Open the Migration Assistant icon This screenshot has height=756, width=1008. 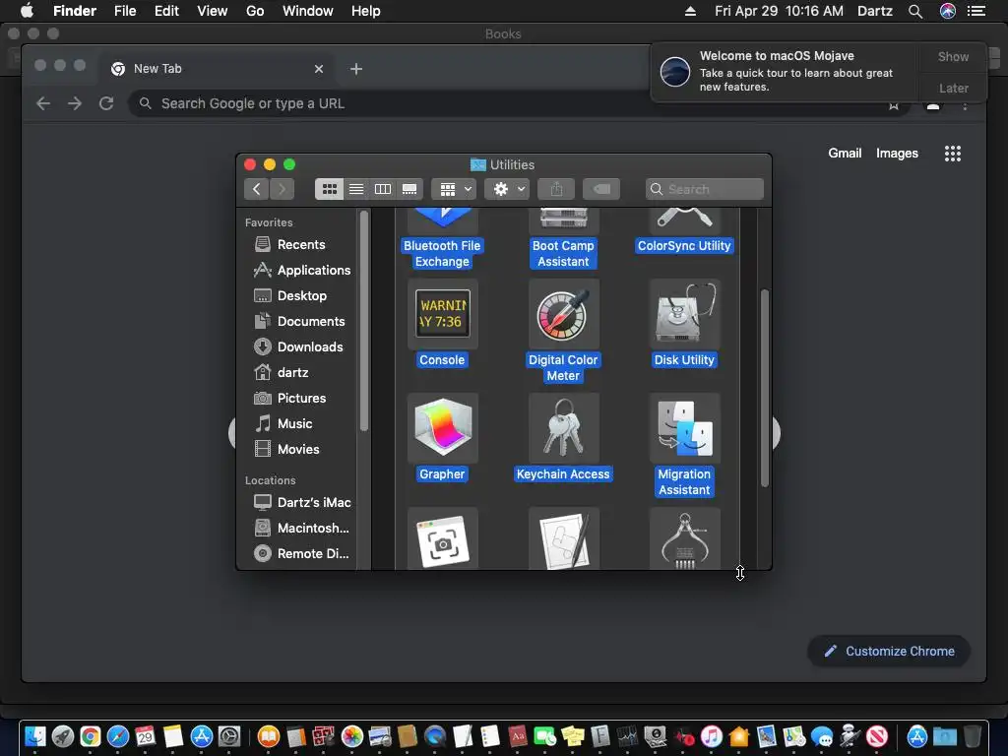coord(685,428)
